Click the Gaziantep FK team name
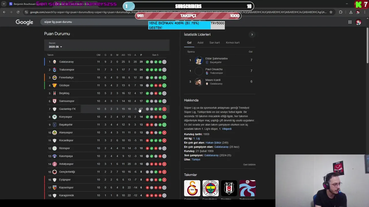 tap(67, 109)
